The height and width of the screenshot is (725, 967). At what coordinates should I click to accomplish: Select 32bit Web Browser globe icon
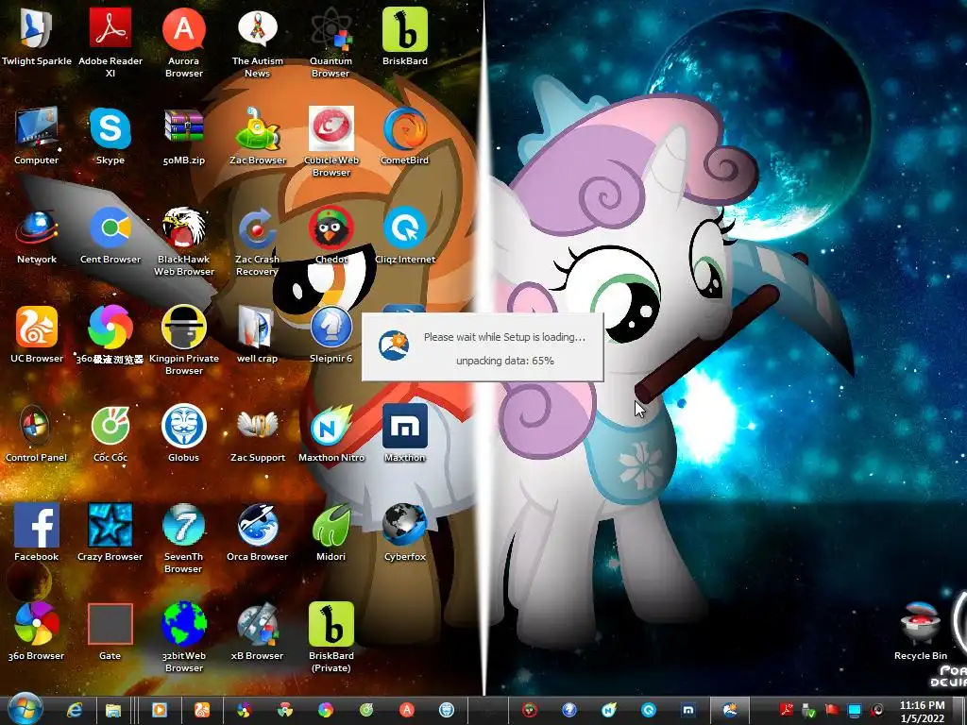(x=184, y=624)
